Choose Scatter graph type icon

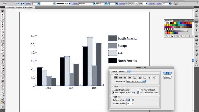tap(145, 77)
